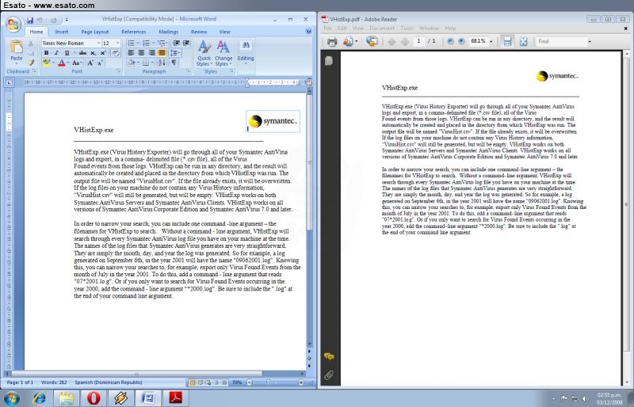Image resolution: width=634 pixels, height=407 pixels.
Task: Switch to the Insert tab in Word
Action: pos(62,32)
